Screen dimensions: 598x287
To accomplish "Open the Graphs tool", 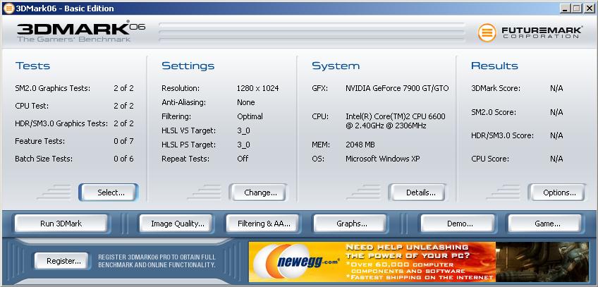I will 350,224.
